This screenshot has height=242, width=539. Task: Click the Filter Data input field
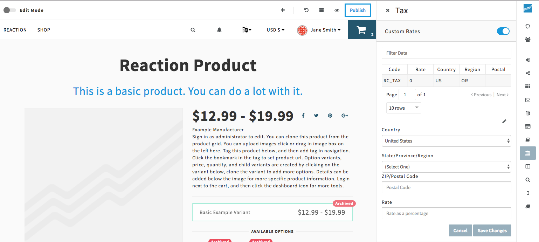(446, 53)
